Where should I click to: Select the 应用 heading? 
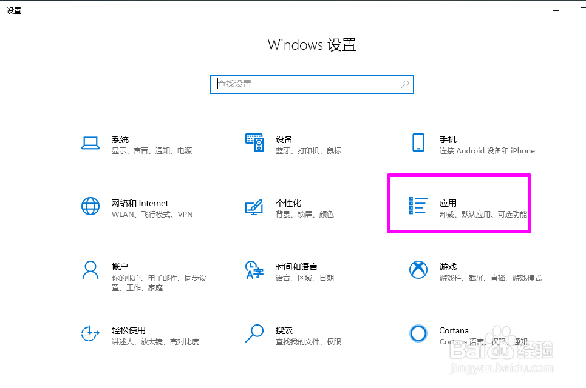pyautogui.click(x=448, y=203)
